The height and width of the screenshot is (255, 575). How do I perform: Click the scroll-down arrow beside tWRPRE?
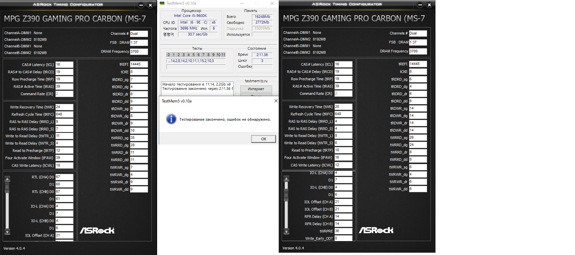[x=287, y=231]
